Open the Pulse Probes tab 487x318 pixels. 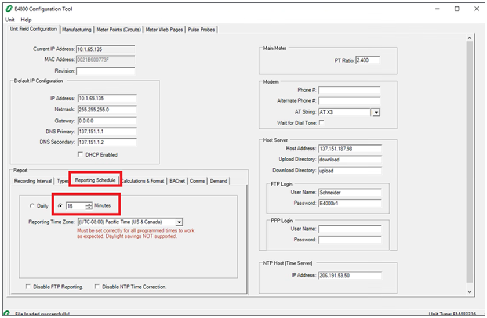point(201,30)
